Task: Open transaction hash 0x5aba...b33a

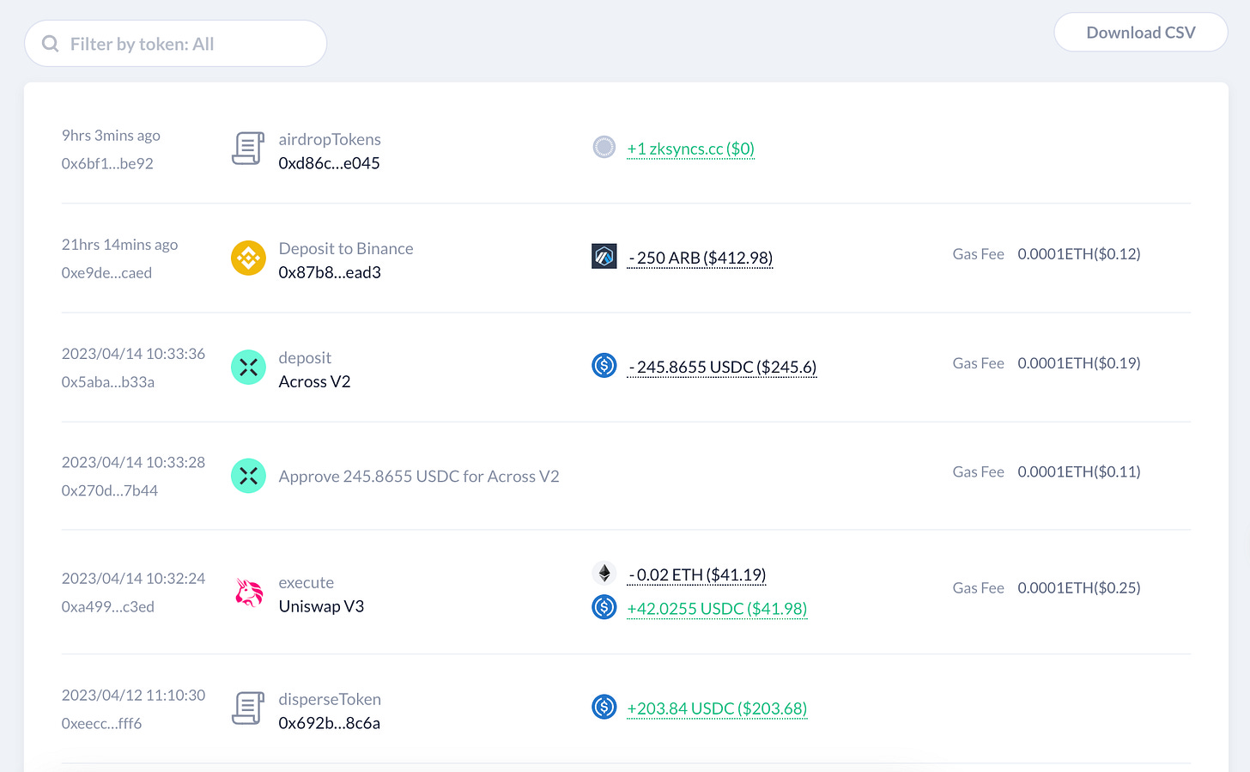Action: click(108, 381)
